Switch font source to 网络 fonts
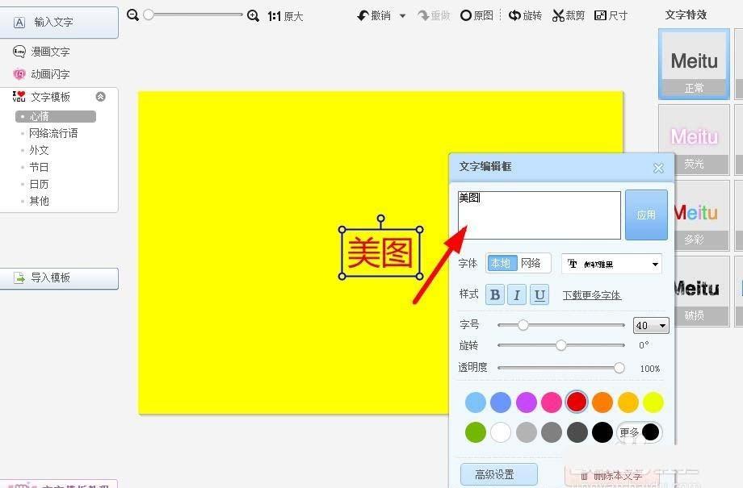This screenshot has width=743, height=488. point(532,263)
